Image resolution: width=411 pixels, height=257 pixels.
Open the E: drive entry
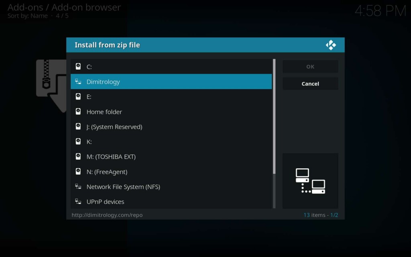pyautogui.click(x=171, y=96)
